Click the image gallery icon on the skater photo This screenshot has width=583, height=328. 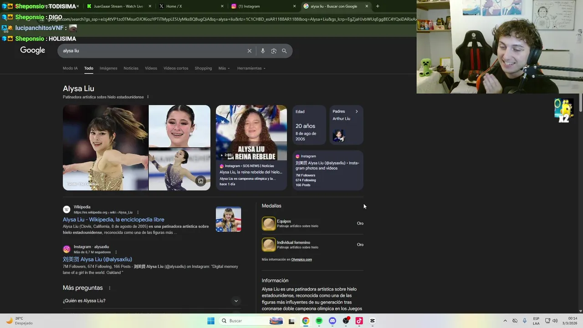(200, 181)
